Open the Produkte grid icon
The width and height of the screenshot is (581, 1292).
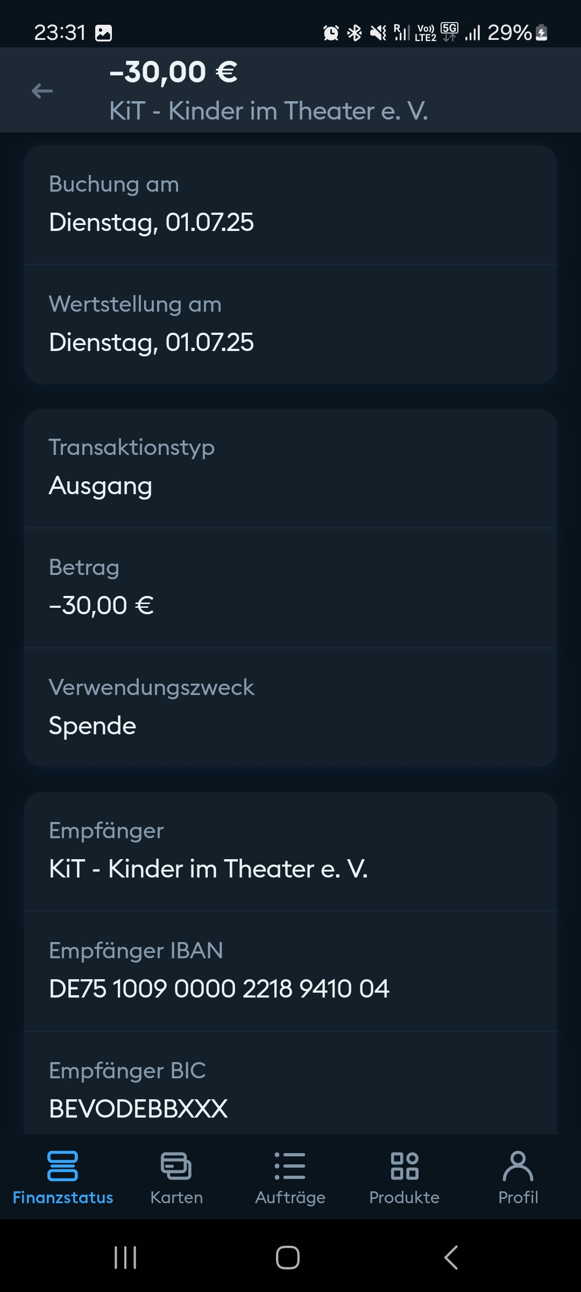point(405,1165)
